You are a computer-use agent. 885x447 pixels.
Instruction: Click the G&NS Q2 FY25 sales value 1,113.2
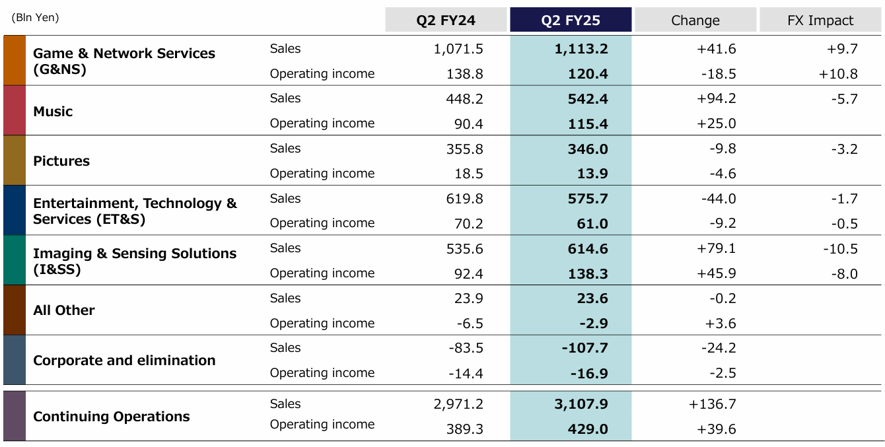coord(581,49)
